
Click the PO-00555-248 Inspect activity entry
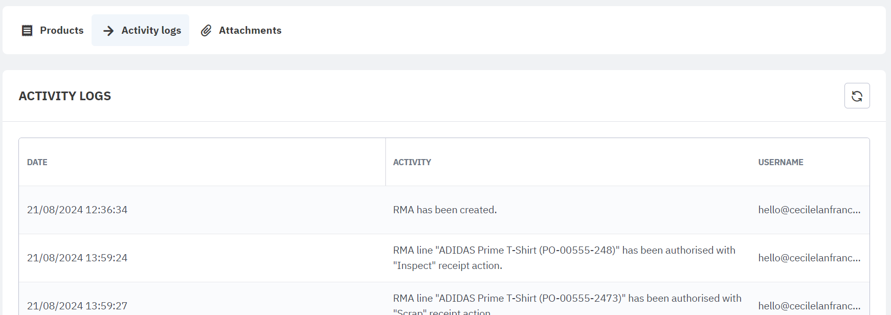564,258
